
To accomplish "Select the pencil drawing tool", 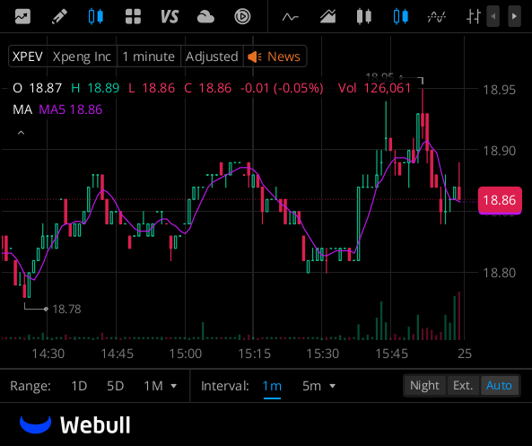I will (x=59, y=16).
